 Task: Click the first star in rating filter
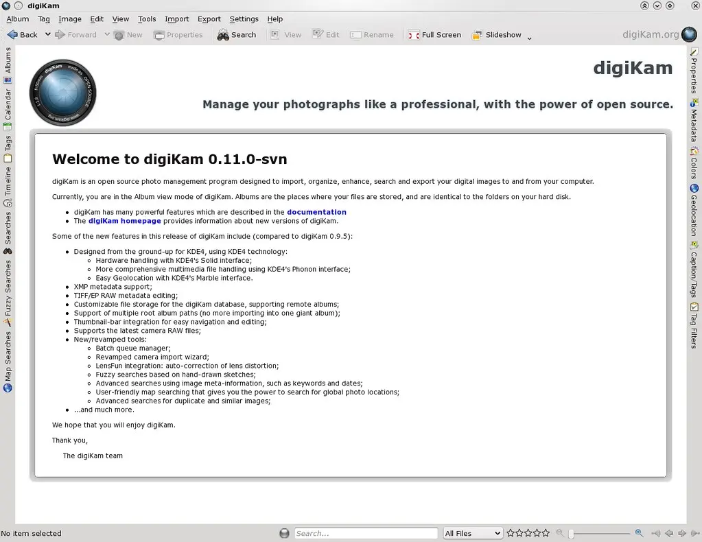point(511,533)
